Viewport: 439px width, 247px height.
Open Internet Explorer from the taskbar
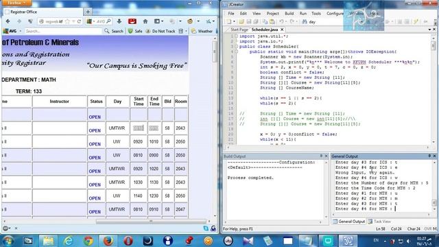(69, 241)
